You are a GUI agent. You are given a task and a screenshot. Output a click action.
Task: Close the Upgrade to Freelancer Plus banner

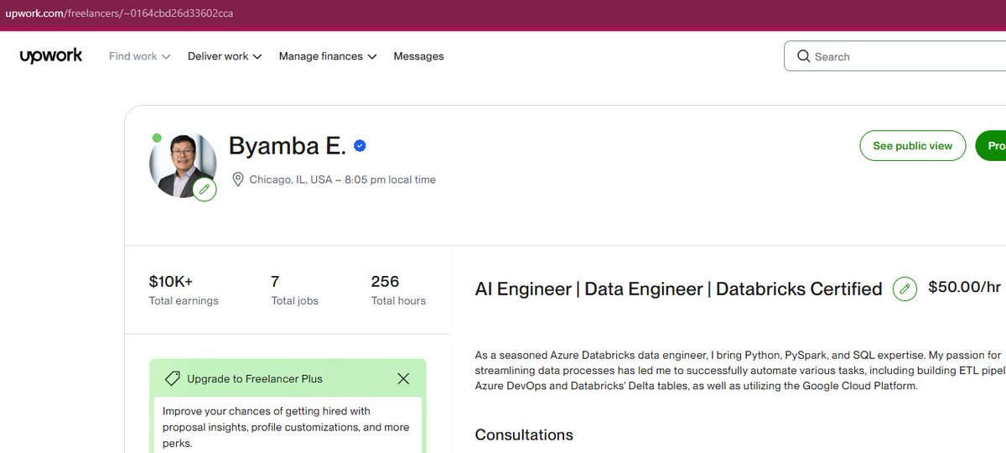[403, 378]
